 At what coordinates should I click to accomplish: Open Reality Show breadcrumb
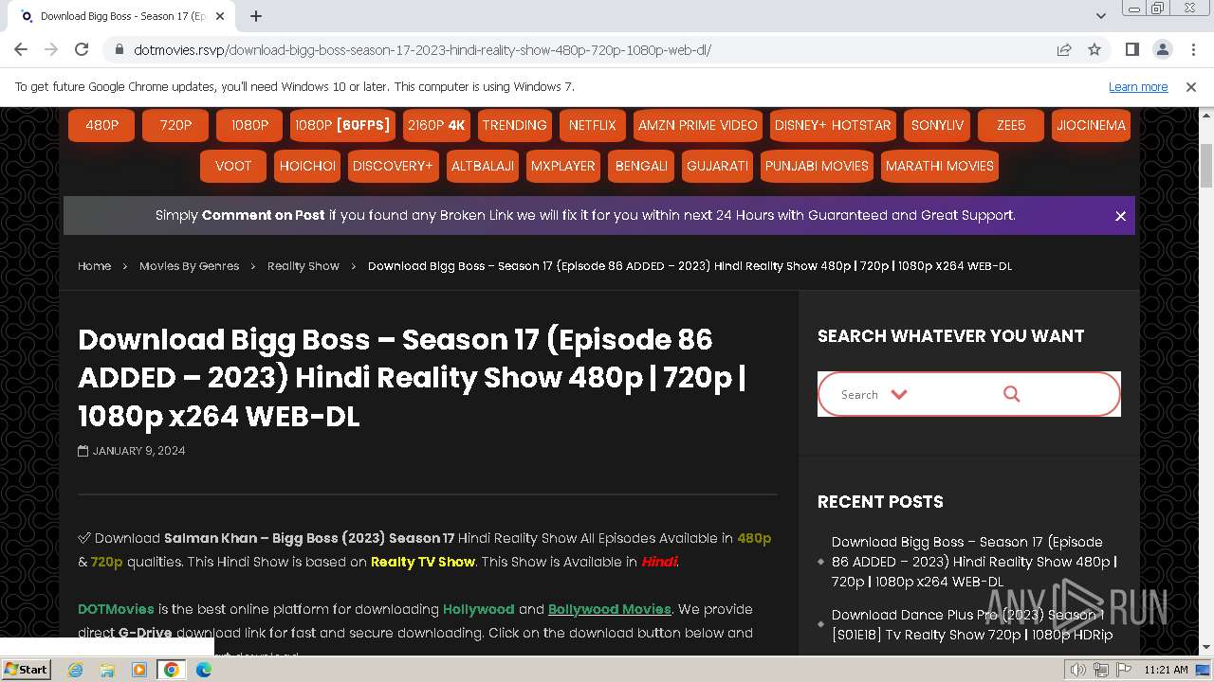pyautogui.click(x=303, y=266)
